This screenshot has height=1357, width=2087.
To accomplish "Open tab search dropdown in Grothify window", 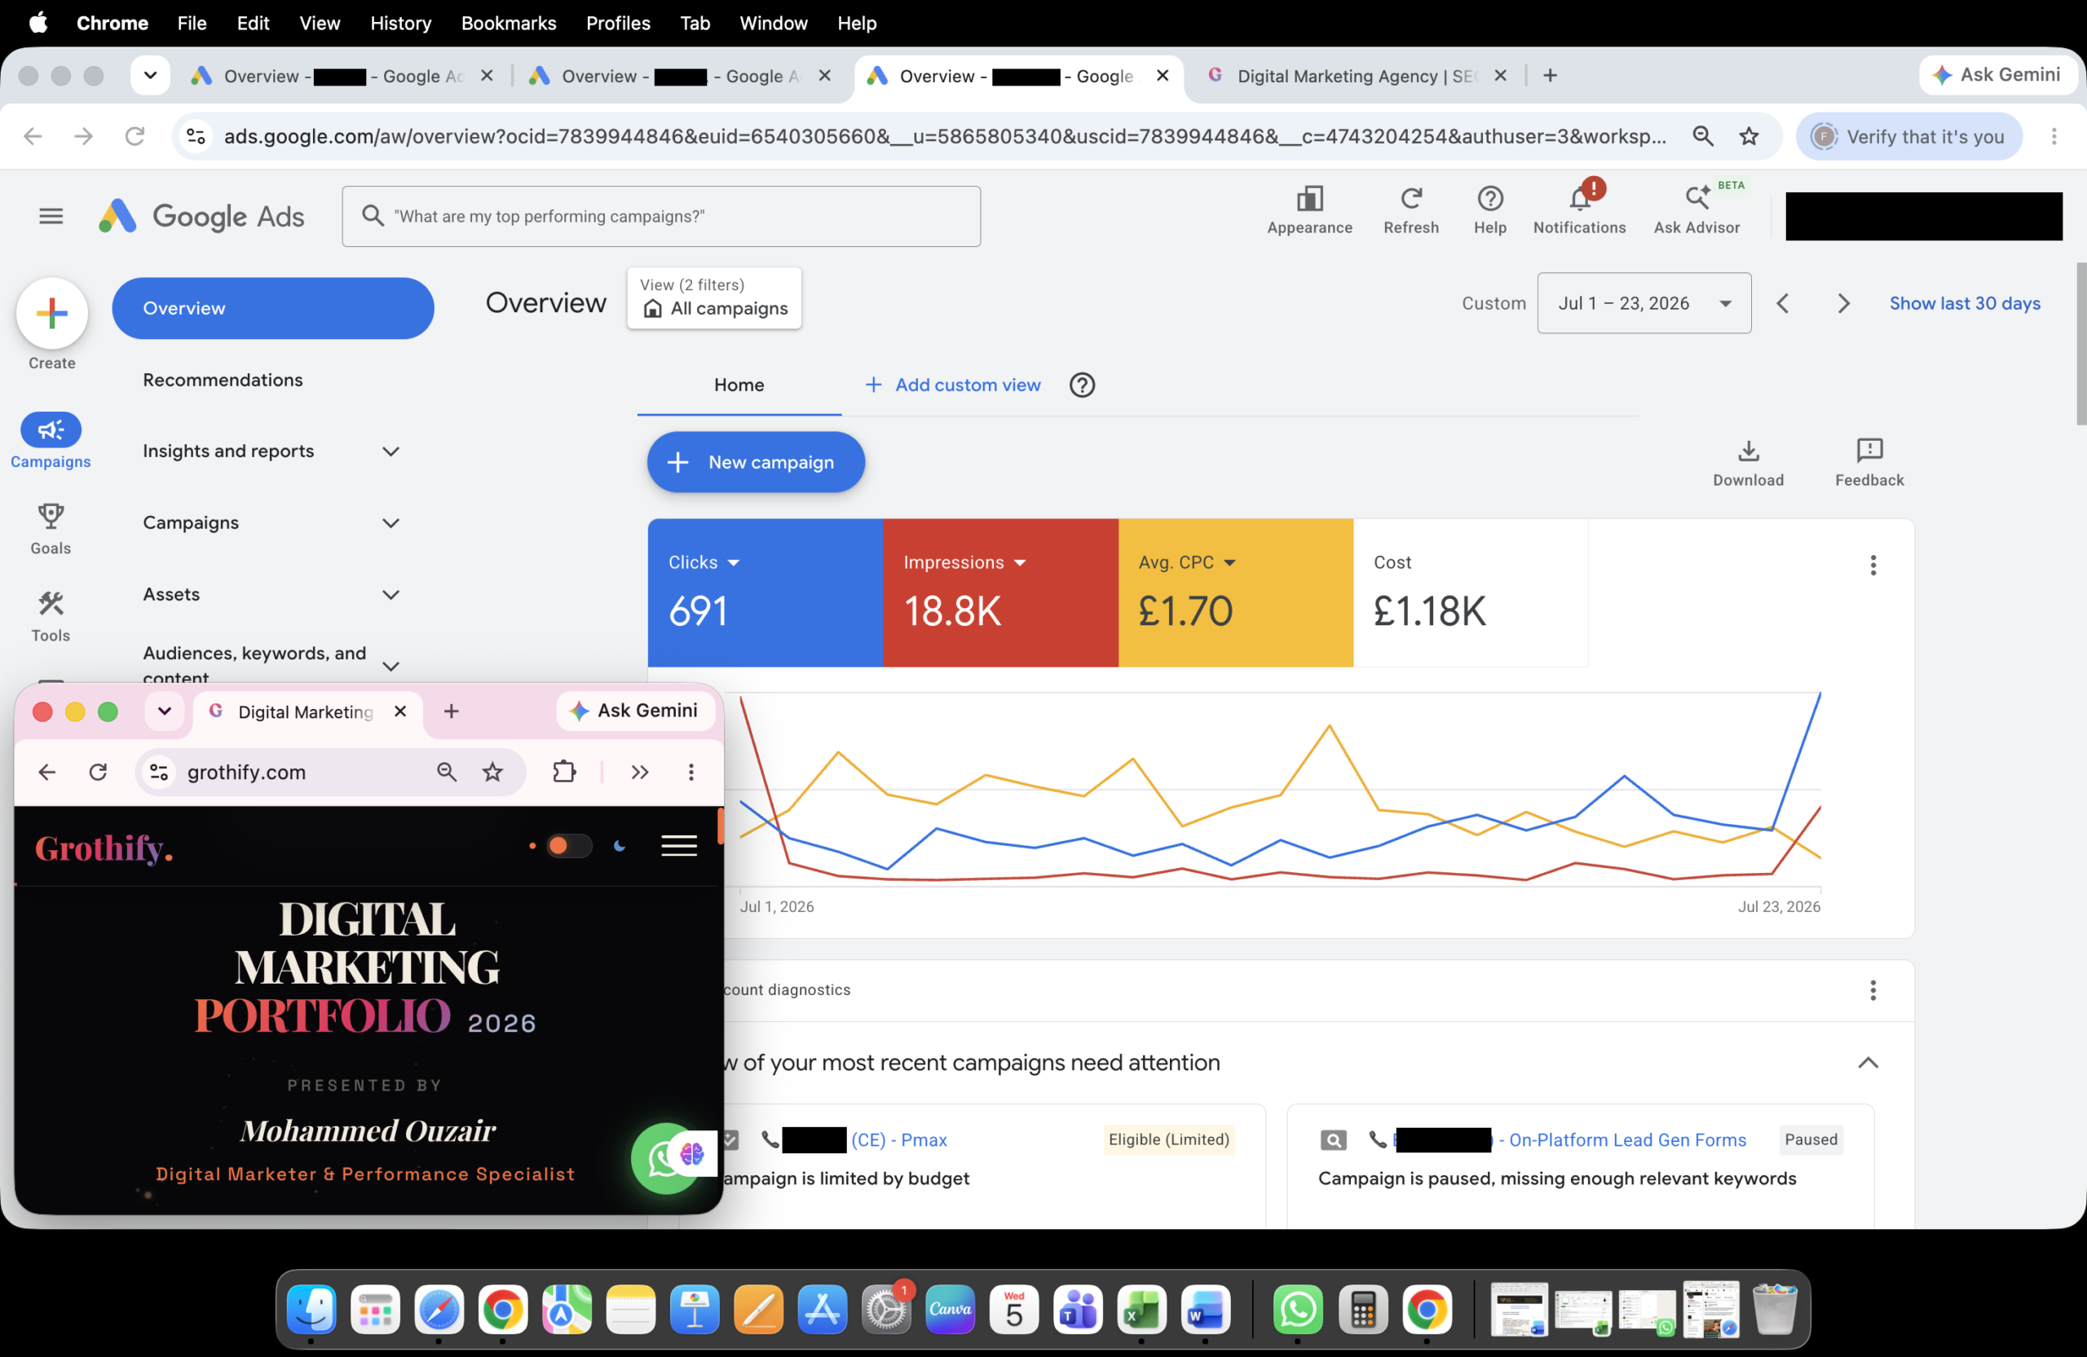I will coord(164,711).
